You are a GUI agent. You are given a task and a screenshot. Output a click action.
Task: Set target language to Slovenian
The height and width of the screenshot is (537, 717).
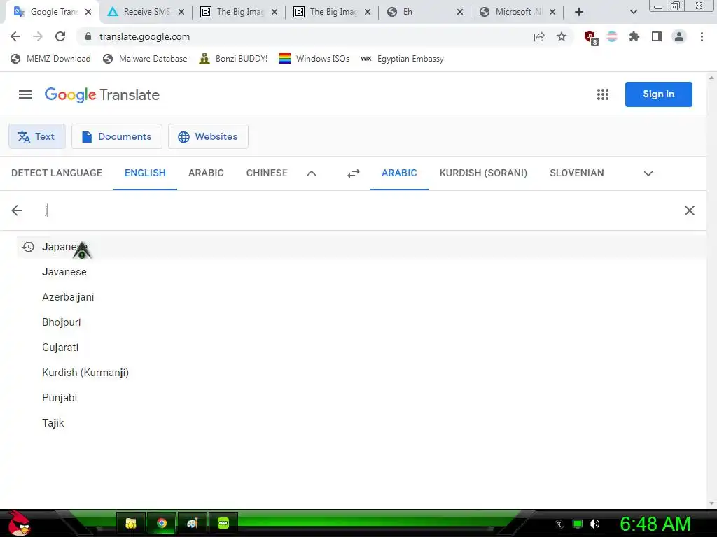577,173
